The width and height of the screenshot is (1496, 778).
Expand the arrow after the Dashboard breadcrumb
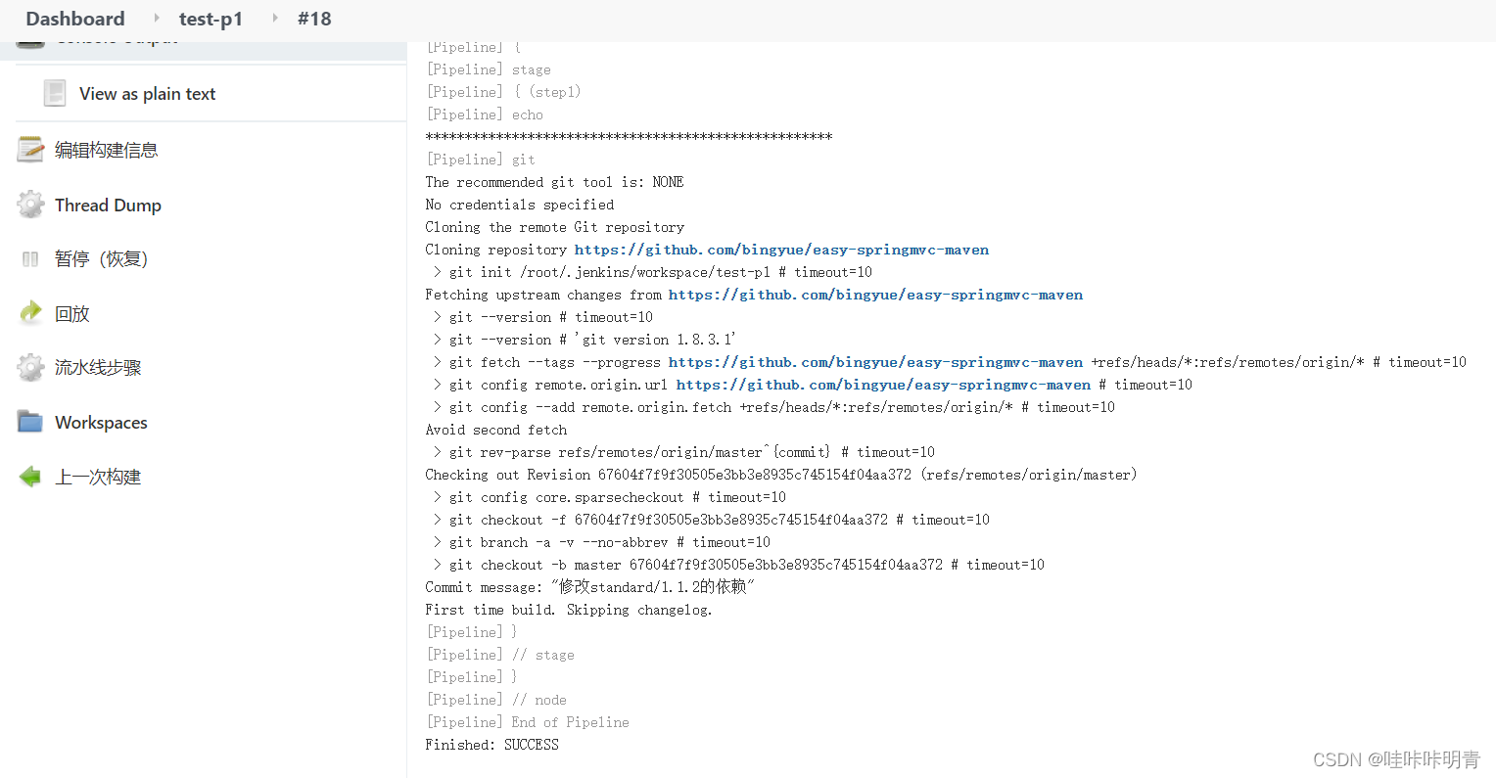pos(157,18)
